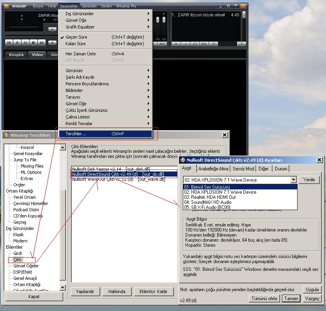Expand Renkli Temalar submenu

(x=106, y=124)
